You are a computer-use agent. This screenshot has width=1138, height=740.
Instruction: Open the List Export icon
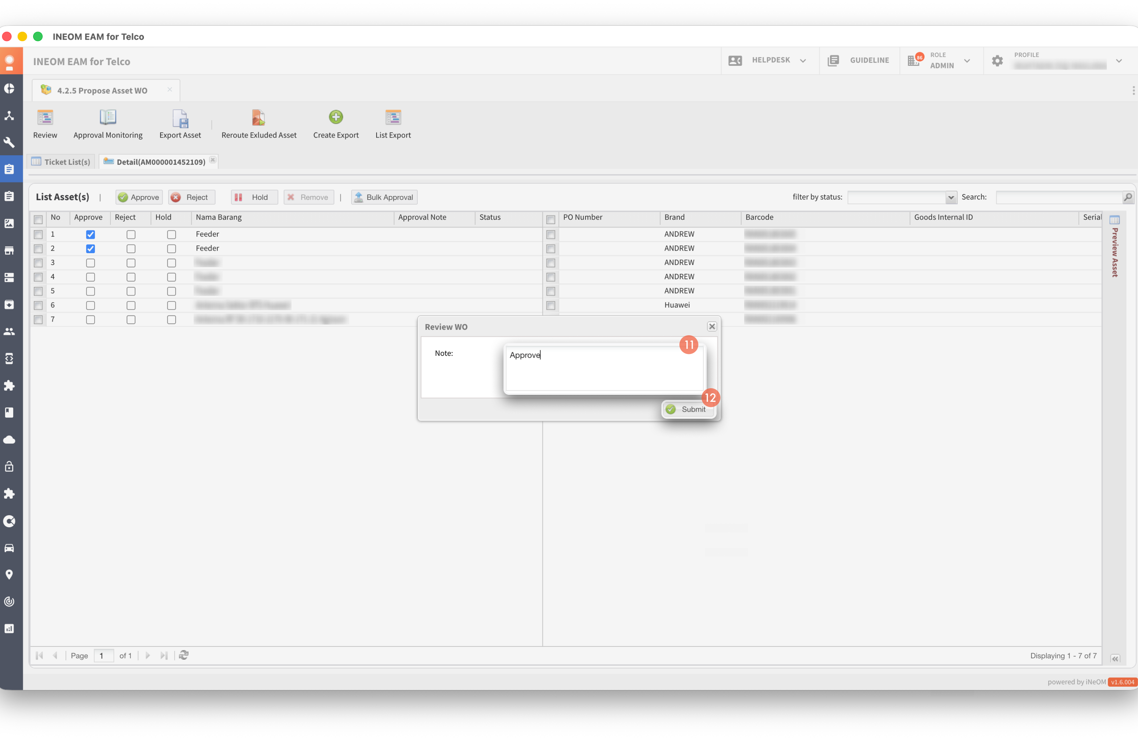coord(393,118)
